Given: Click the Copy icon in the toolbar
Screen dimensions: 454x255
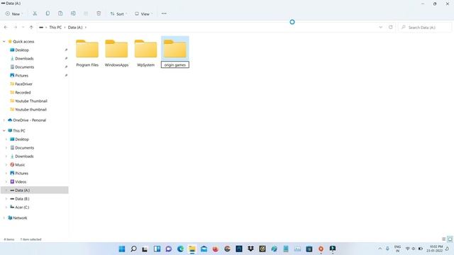Looking at the screenshot, I should point(48,13).
